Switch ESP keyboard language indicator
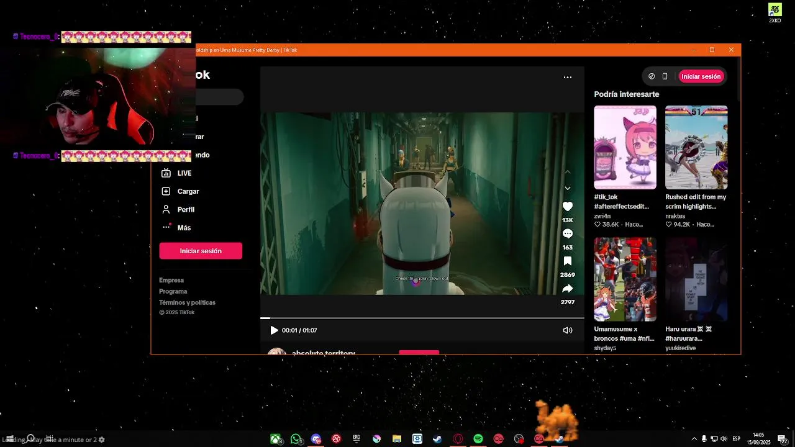 point(737,439)
